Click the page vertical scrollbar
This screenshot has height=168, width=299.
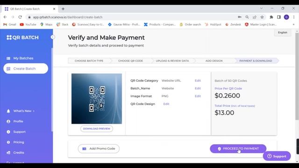297,76
